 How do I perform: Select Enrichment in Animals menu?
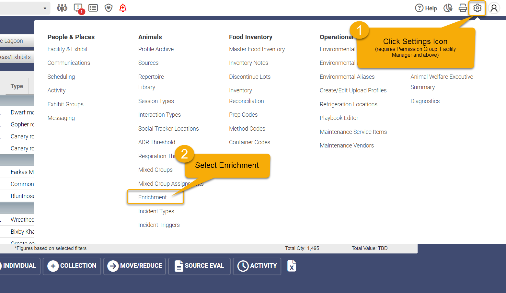153,197
